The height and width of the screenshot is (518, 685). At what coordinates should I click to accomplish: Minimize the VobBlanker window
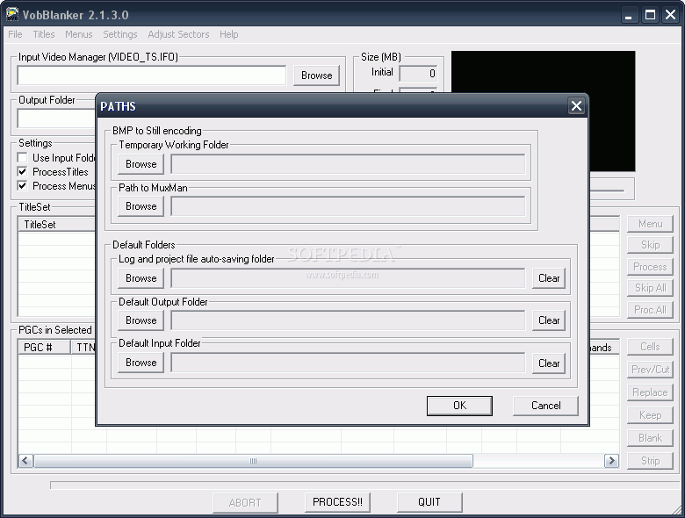tap(629, 15)
